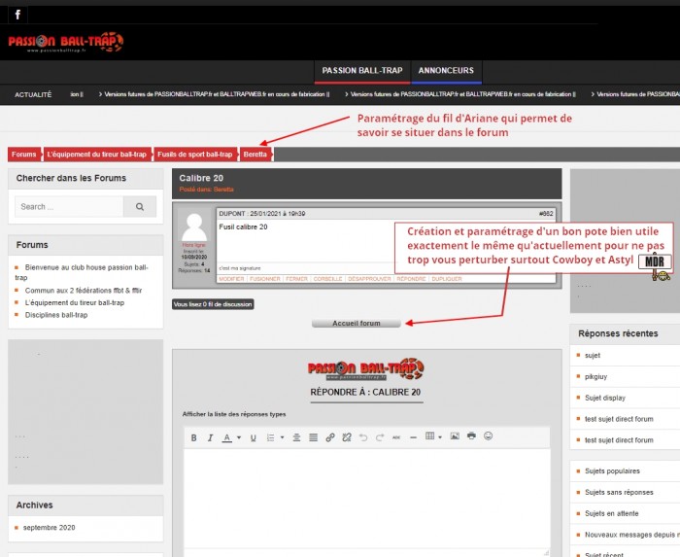Open the emoticon picker in the editor
Viewport: 680px width, 557px height.
488,436
